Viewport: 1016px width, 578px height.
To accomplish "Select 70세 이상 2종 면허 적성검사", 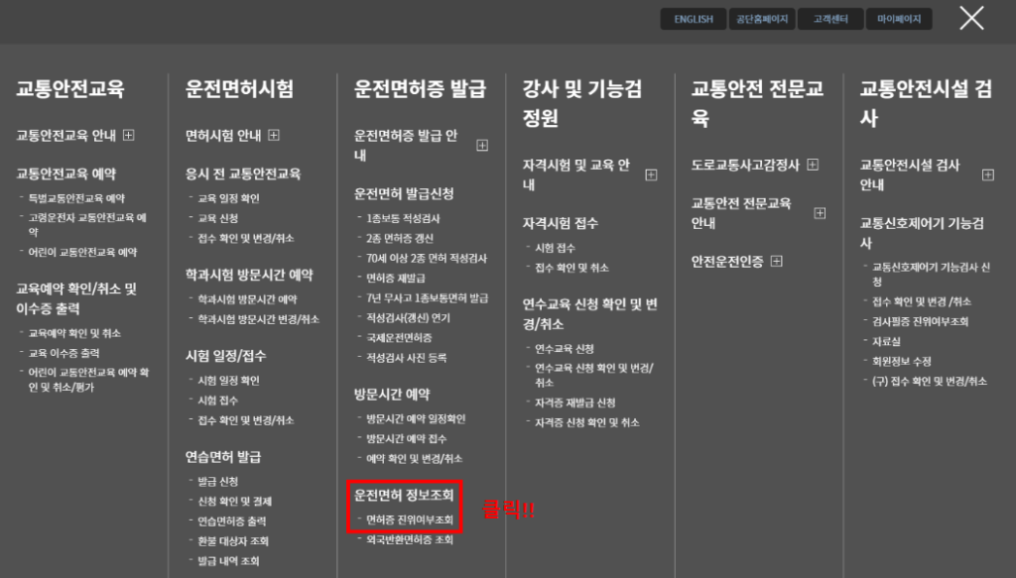I will click(427, 258).
